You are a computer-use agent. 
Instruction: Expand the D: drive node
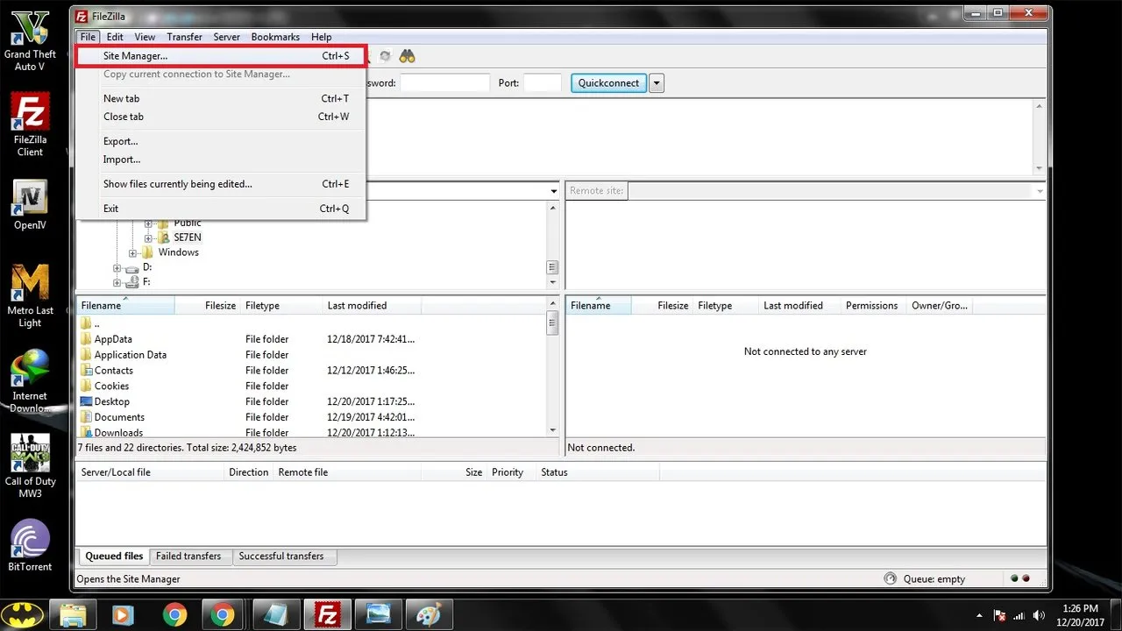tap(117, 268)
